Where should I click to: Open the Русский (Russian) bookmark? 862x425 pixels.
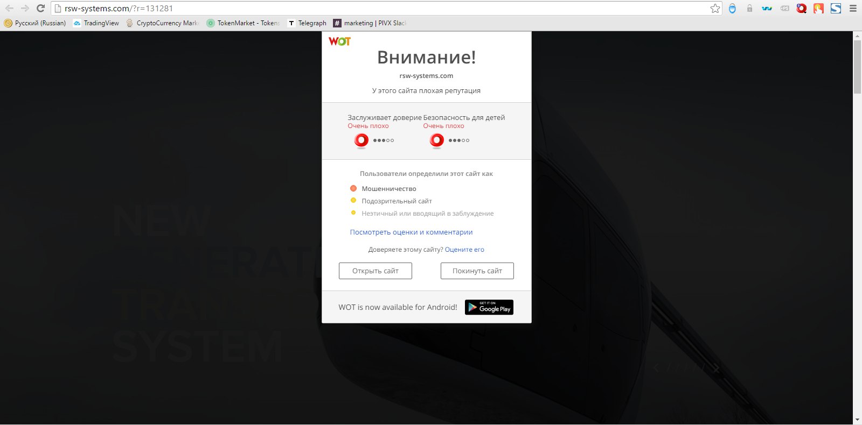pyautogui.click(x=35, y=23)
